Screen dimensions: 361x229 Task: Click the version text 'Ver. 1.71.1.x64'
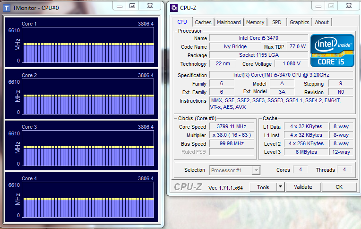[x=225, y=188]
